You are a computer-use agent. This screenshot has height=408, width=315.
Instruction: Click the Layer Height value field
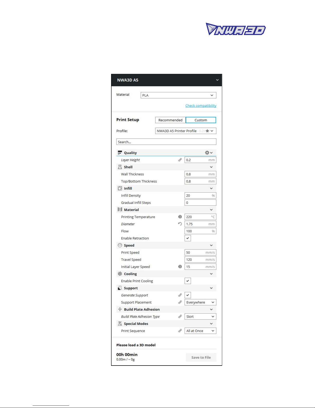pos(200,160)
